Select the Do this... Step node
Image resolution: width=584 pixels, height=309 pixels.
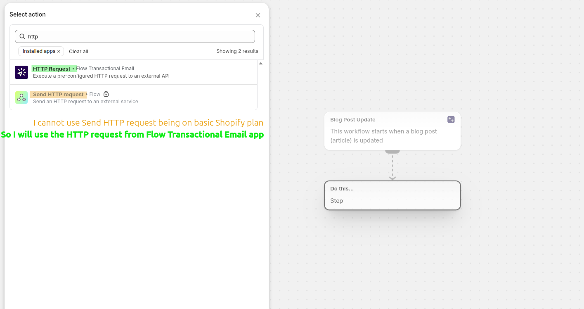point(392,195)
